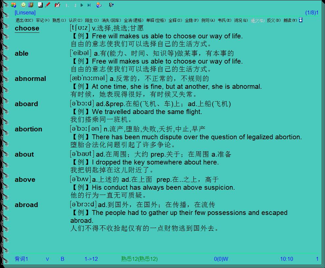
Task: Click translation '堕胎合法化问题引起了许多争论。'
Action: [x=123, y=145]
